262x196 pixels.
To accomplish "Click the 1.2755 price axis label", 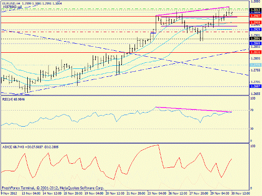I will pos(255,70).
